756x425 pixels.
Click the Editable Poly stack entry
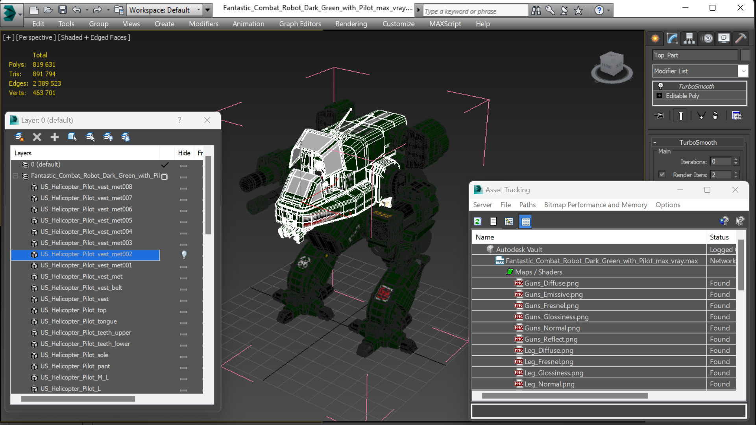point(682,96)
